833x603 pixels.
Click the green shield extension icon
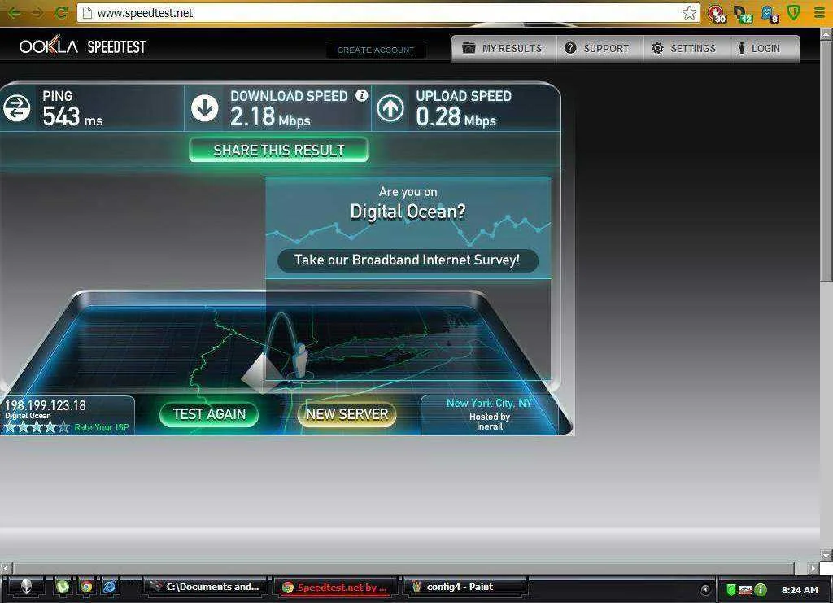pos(794,13)
